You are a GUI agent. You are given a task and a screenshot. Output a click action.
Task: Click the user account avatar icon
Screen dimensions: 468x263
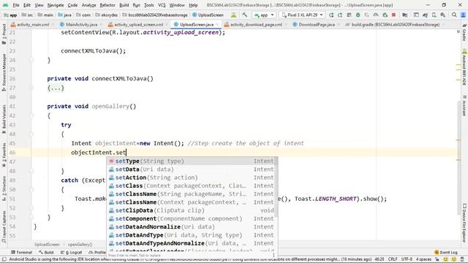point(463,15)
